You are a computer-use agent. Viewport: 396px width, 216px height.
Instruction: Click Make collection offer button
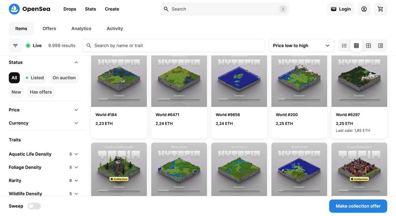pos(358,206)
